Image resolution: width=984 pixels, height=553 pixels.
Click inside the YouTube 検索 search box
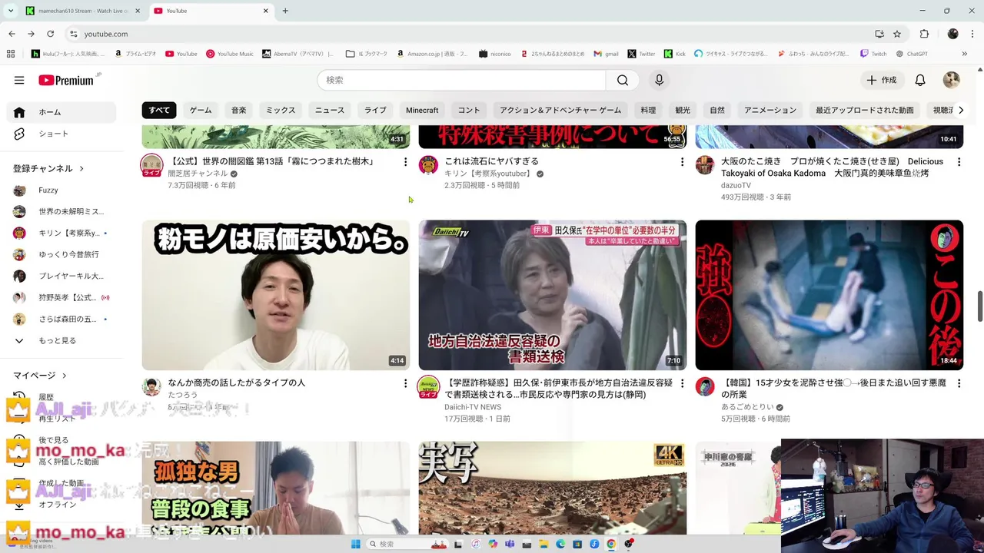pos(461,80)
